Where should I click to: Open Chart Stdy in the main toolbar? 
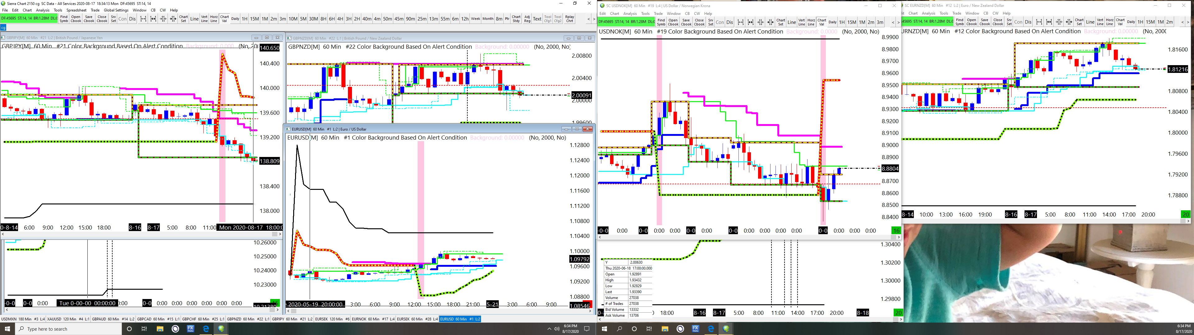pyautogui.click(x=516, y=19)
